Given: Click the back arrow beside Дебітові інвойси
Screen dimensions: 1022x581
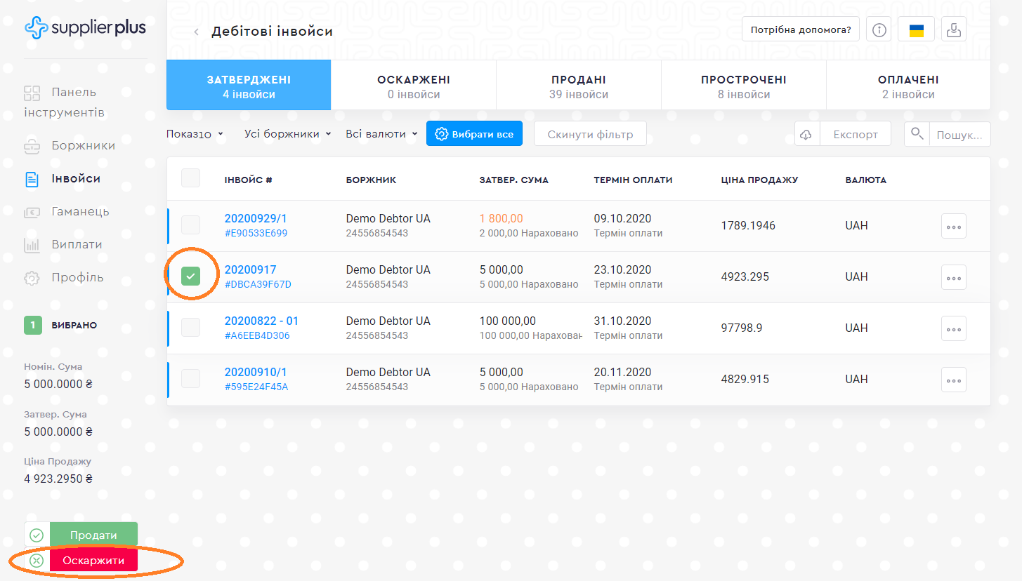Looking at the screenshot, I should (197, 32).
